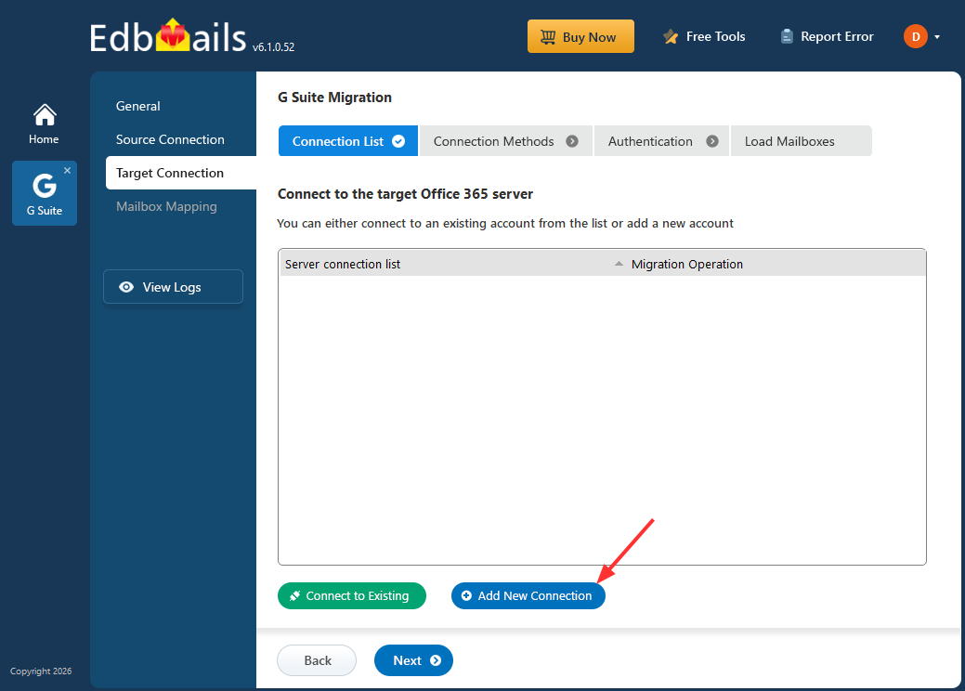Switch to the Connection List tab
The image size is (965, 691).
click(x=348, y=141)
